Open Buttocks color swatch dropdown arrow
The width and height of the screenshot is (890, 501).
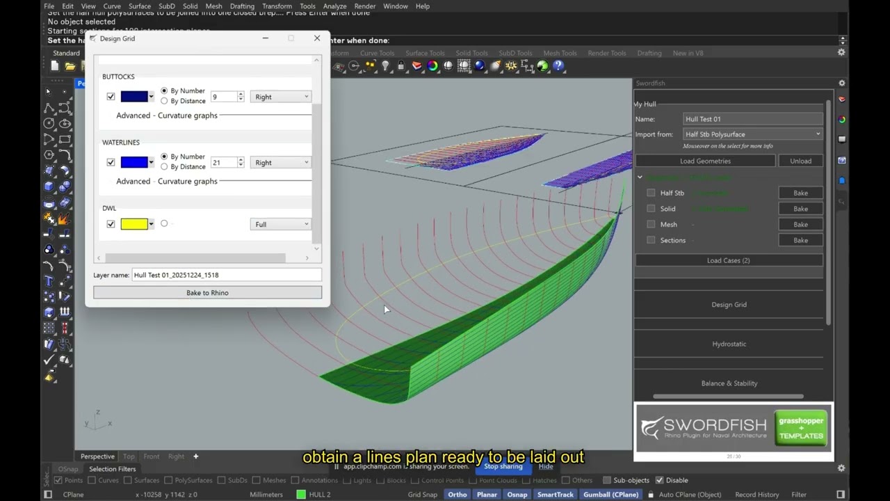[x=151, y=97]
